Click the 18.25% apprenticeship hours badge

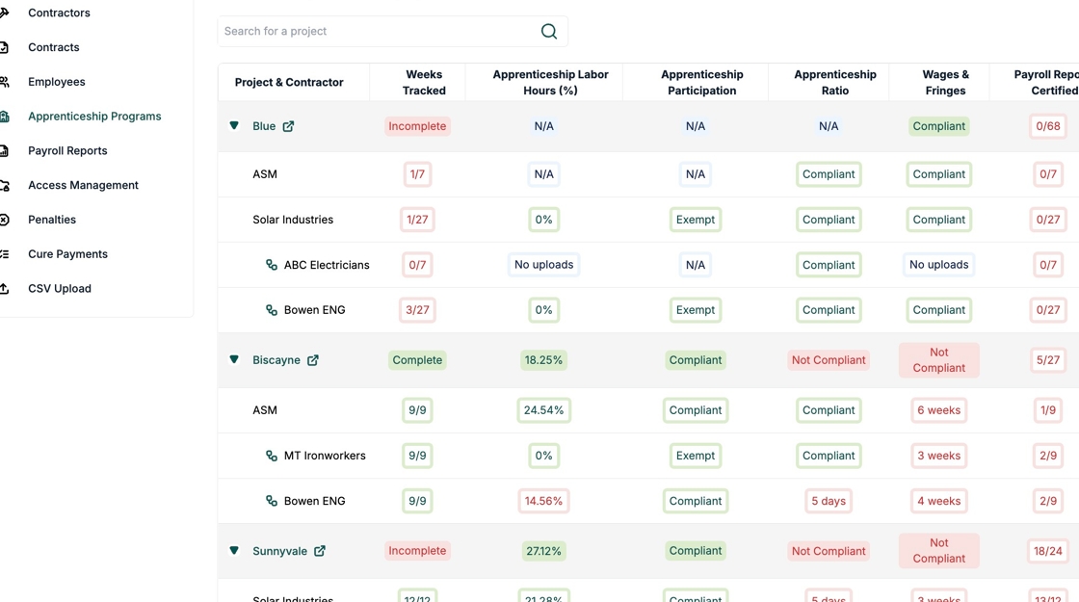pyautogui.click(x=543, y=360)
